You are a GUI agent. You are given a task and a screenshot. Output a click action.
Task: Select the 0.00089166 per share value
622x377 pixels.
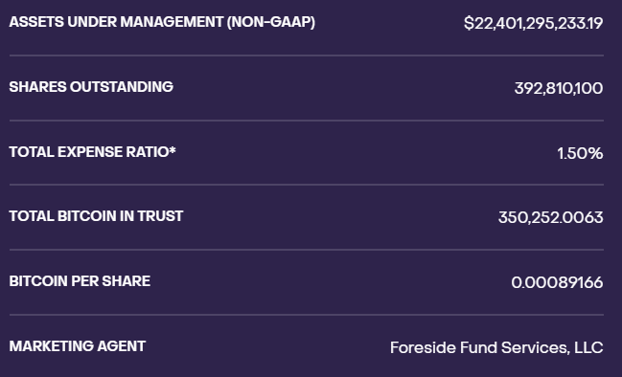pyautogui.click(x=557, y=283)
